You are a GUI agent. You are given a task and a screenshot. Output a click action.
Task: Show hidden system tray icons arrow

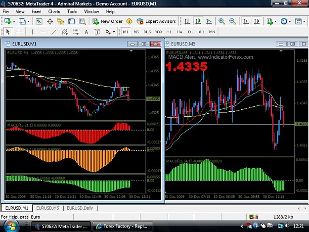tap(242, 226)
